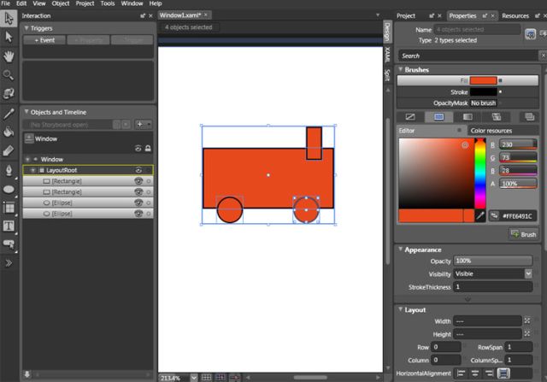Toggle visibility of the last Ellipse
This screenshot has height=382, width=547.
pos(137,213)
